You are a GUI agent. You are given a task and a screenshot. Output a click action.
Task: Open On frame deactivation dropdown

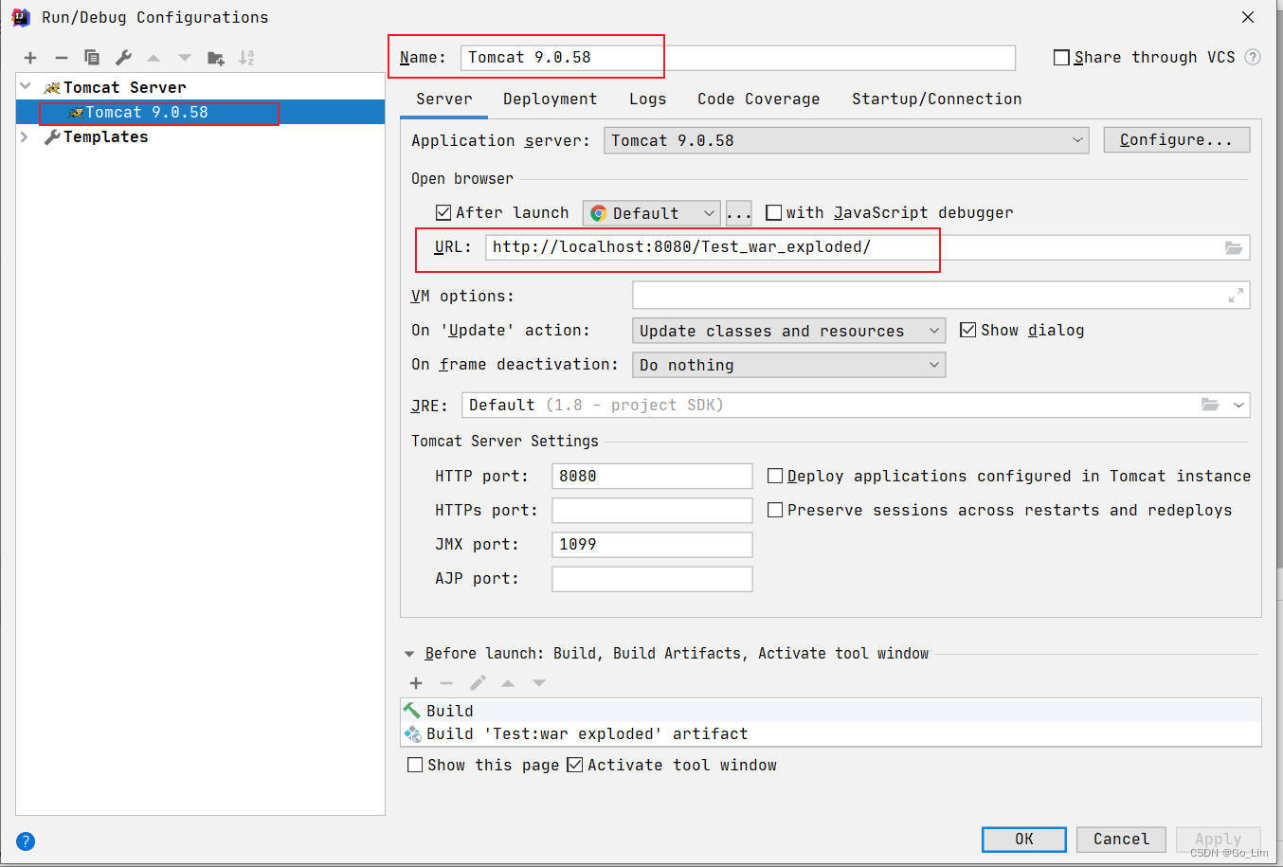coord(788,365)
